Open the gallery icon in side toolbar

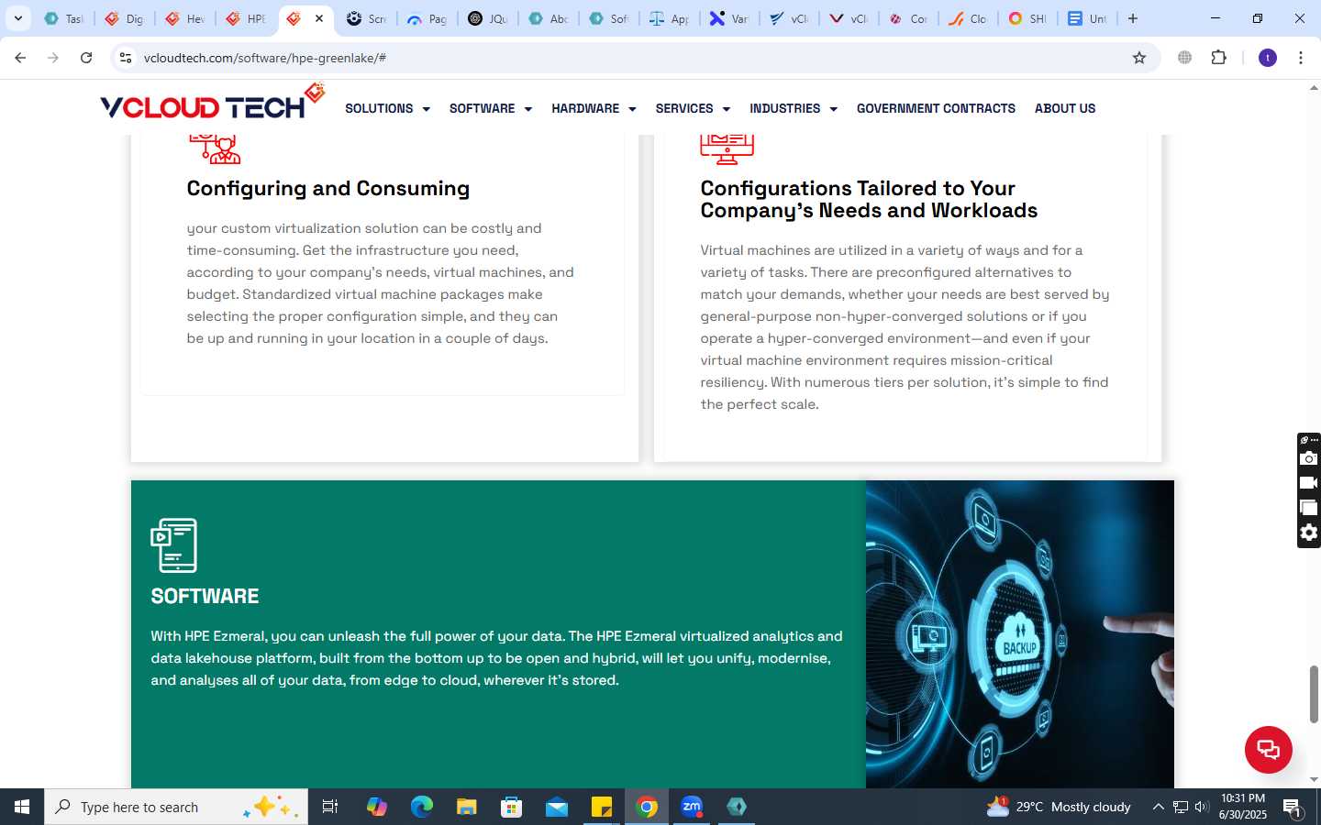pyautogui.click(x=1309, y=508)
